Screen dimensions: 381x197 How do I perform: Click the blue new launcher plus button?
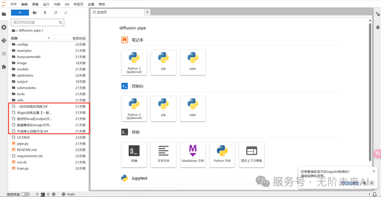pos(20,13)
